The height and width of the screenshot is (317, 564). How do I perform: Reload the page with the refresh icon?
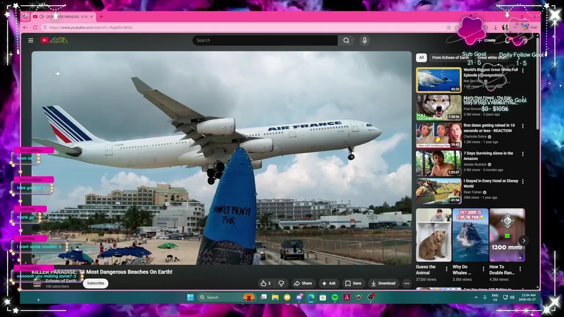tap(35, 27)
